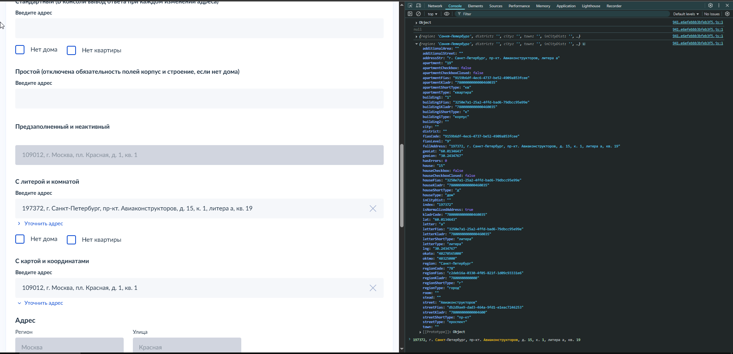Open the Application tab

(x=566, y=6)
